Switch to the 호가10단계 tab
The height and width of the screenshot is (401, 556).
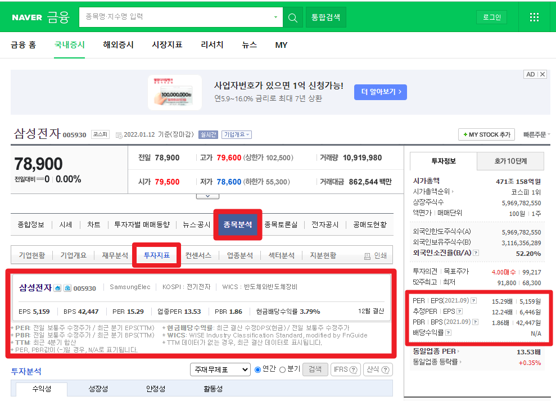(510, 161)
